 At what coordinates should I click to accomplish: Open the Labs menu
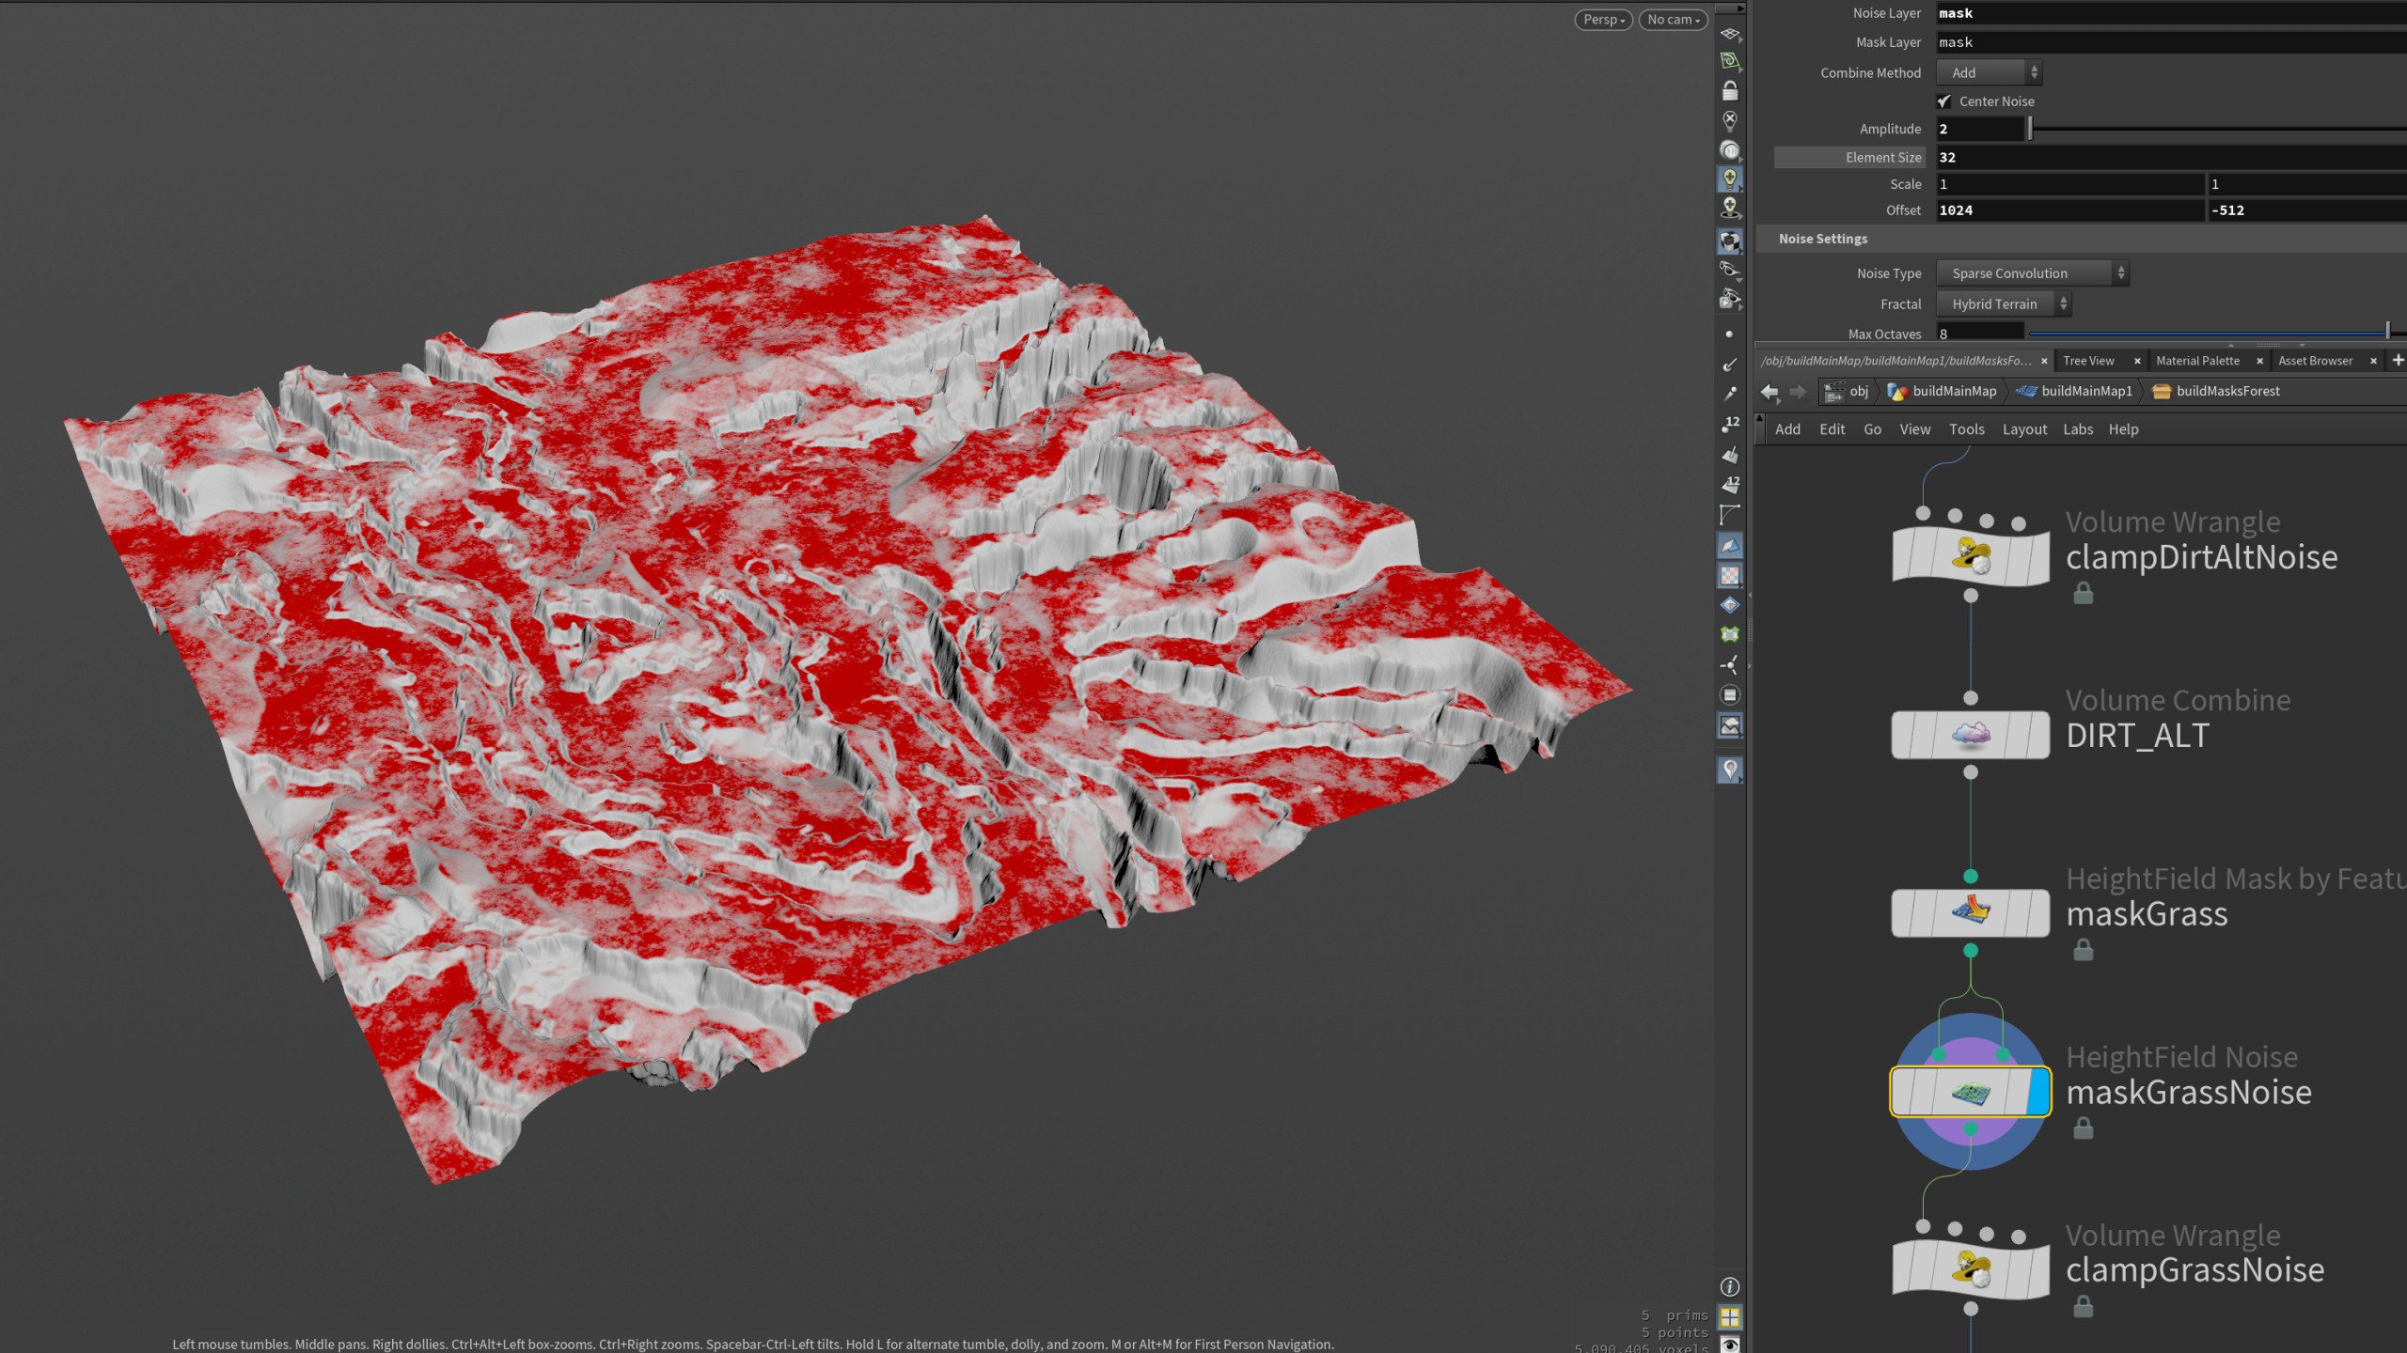[x=2078, y=429]
